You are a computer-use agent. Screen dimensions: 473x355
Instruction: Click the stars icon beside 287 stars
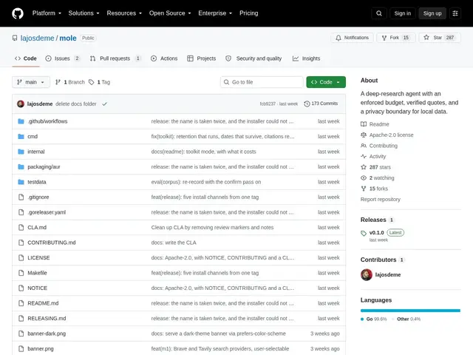pyautogui.click(x=364, y=167)
